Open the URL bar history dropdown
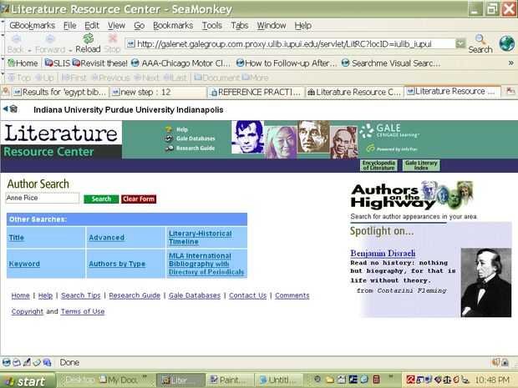Image resolution: width=518 pixels, height=388 pixels. point(460,43)
